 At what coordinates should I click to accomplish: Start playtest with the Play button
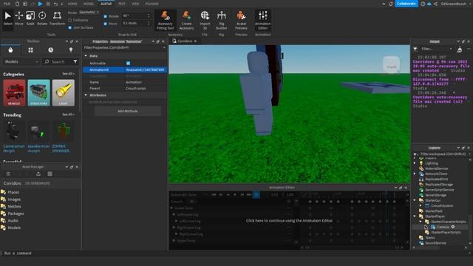40,4
